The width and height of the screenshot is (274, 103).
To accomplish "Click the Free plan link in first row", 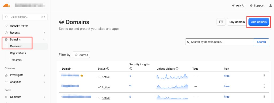I will [227, 76].
